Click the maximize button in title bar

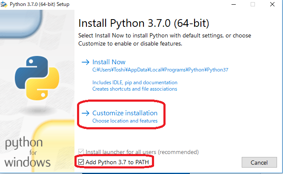[253, 4]
